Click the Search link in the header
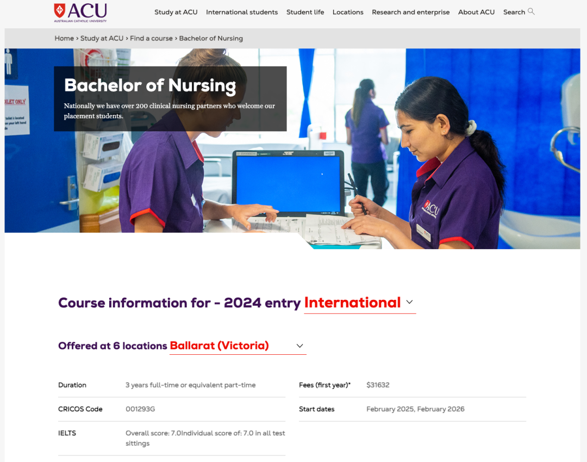Image resolution: width=587 pixels, height=462 pixels. point(514,12)
